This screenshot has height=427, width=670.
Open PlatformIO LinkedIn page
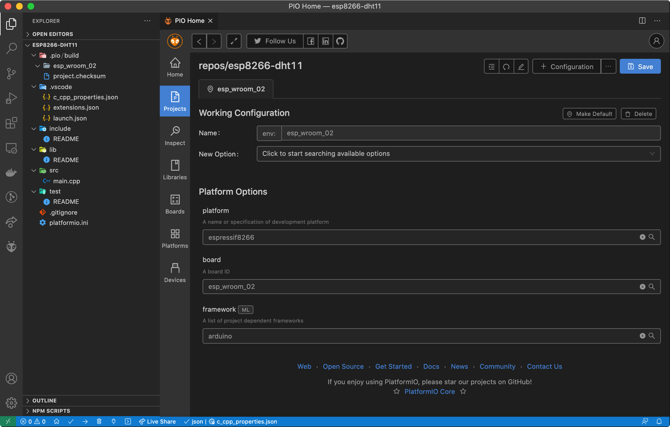click(326, 41)
